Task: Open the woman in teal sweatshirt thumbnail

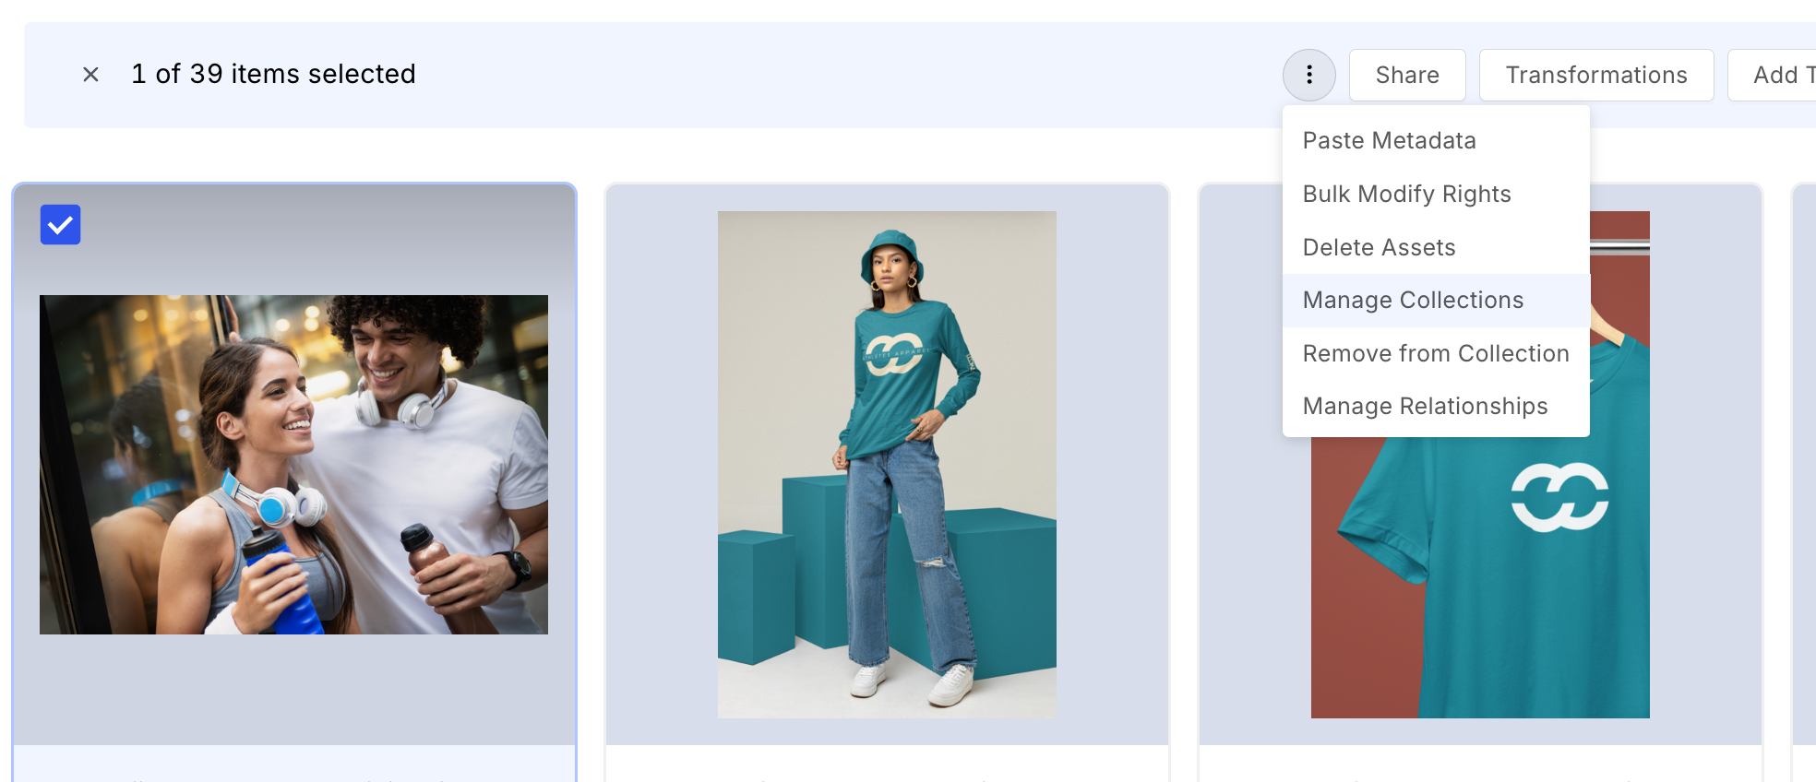Action: (x=887, y=465)
